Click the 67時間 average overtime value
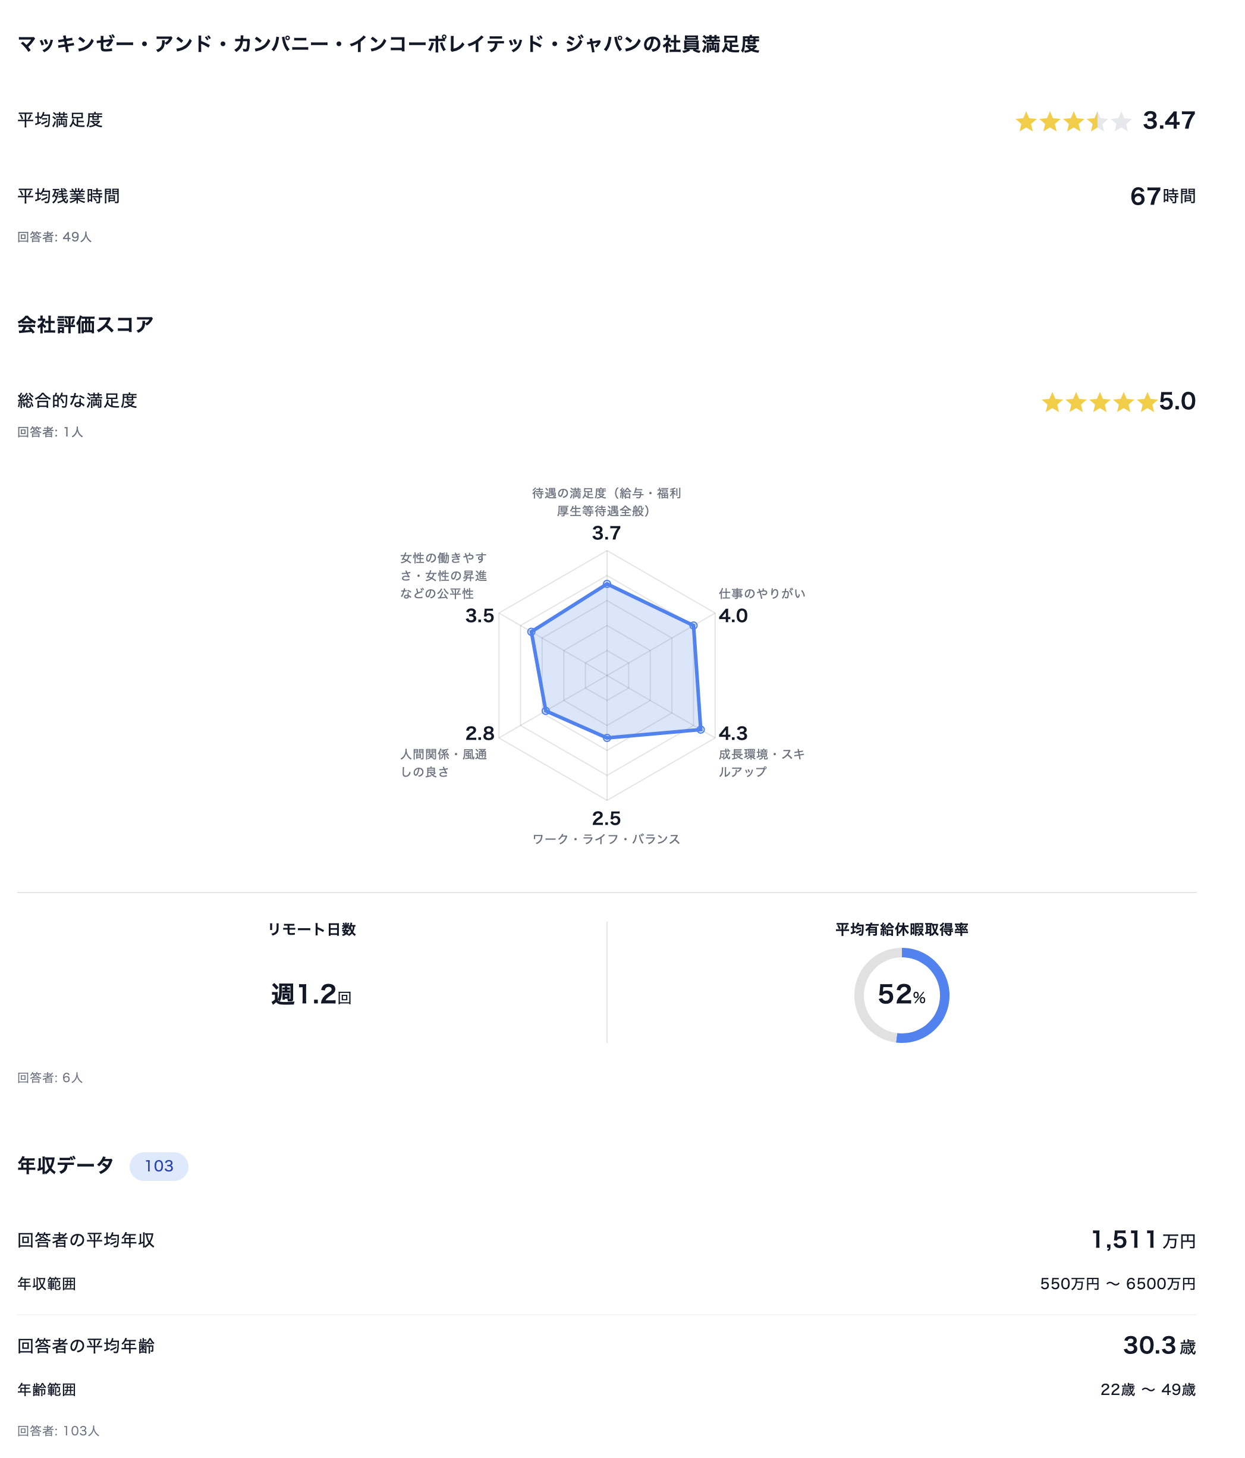 point(1163,196)
